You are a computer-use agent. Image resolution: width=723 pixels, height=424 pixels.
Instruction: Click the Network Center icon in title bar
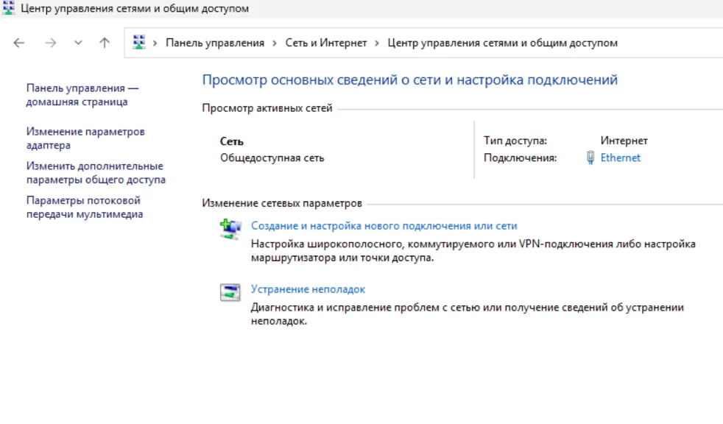(8, 8)
